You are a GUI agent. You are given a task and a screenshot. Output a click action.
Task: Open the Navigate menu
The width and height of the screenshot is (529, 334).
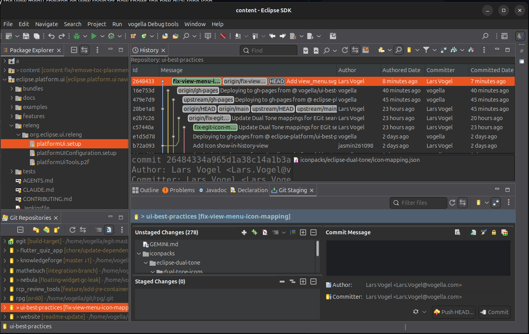pyautogui.click(x=46, y=24)
